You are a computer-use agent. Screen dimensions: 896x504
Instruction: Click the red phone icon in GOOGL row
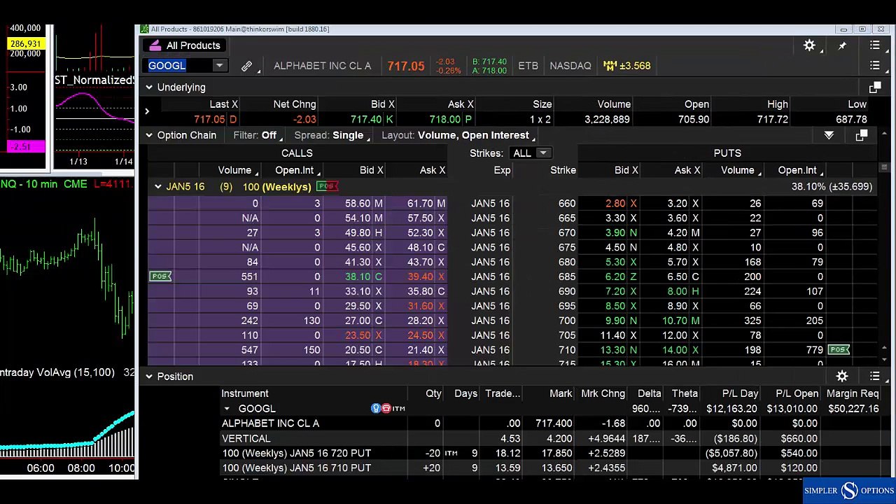pyautogui.click(x=386, y=408)
